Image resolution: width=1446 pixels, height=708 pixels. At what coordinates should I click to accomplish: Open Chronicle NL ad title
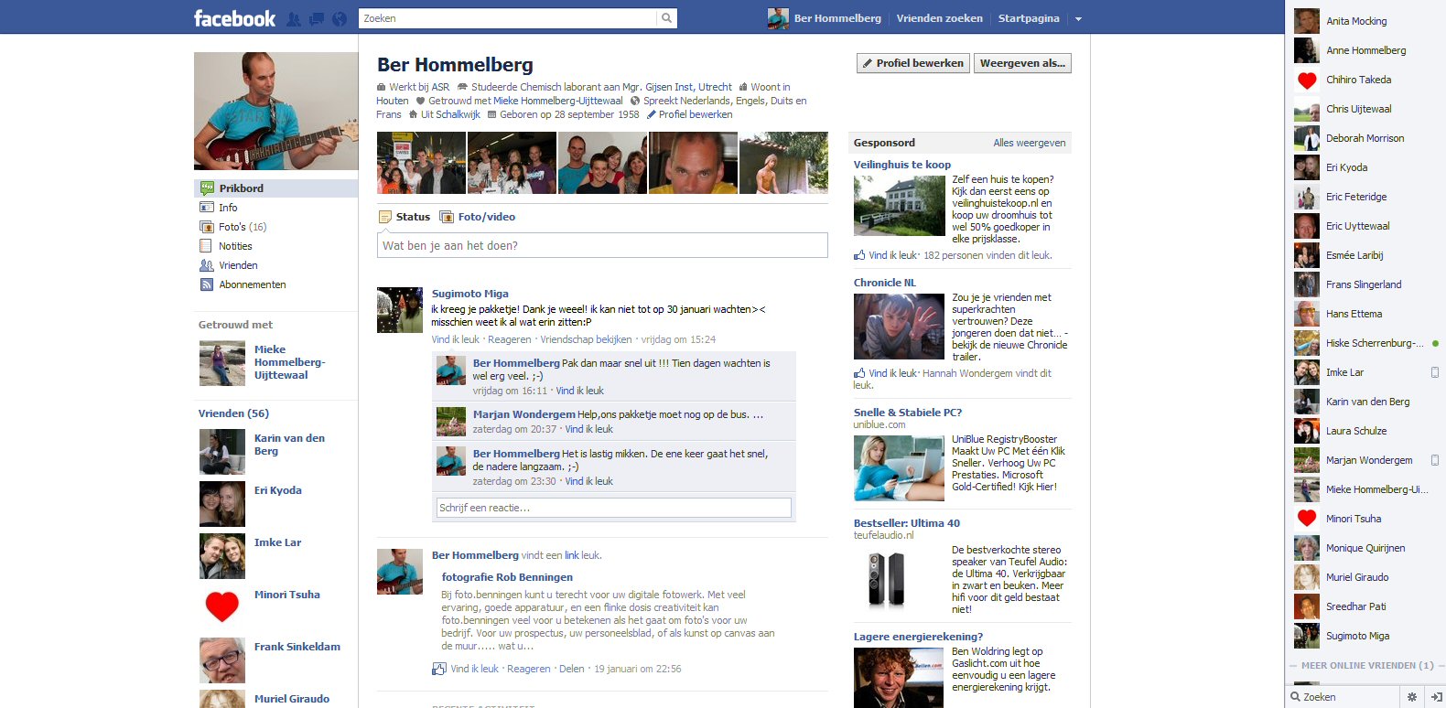click(885, 283)
